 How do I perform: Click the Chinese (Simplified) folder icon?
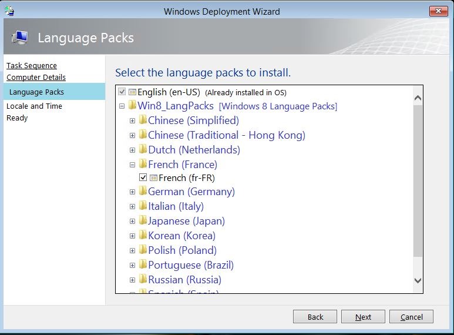pyautogui.click(x=143, y=119)
